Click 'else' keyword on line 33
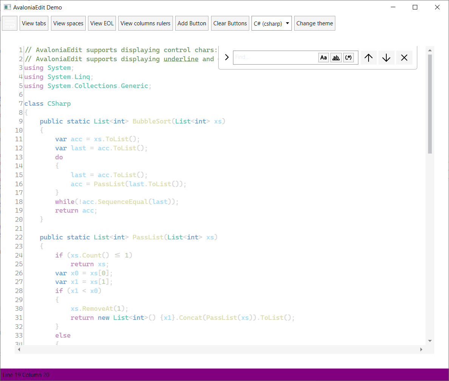 63,335
